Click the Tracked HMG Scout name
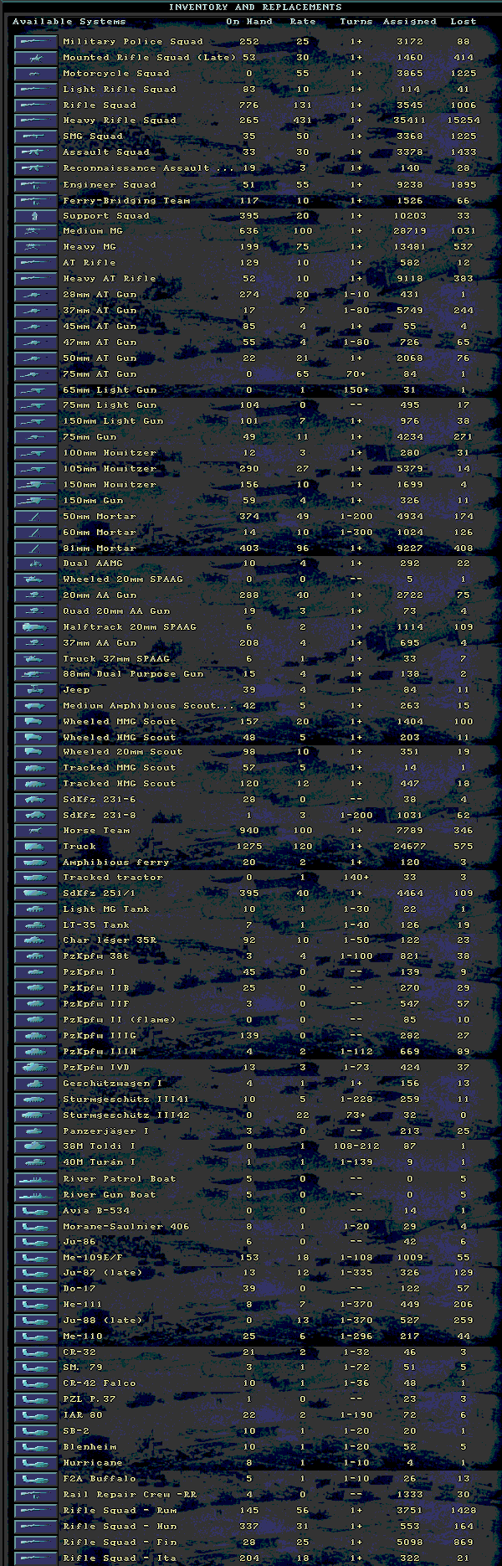 point(120,784)
